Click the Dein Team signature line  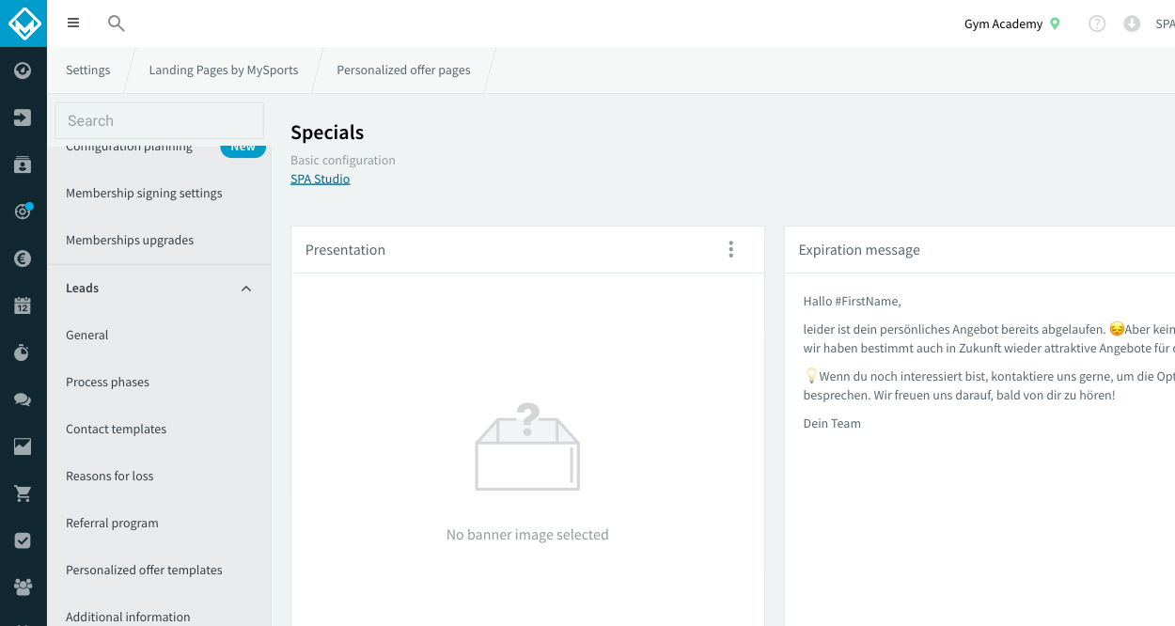click(x=832, y=423)
